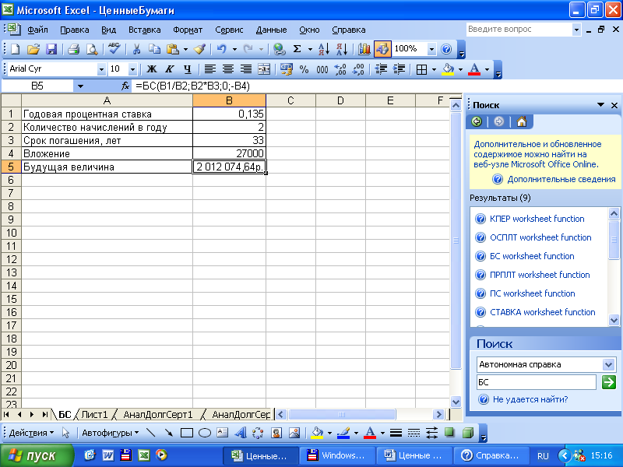Open the Файл menu
The image size is (623, 467).
pyautogui.click(x=37, y=30)
